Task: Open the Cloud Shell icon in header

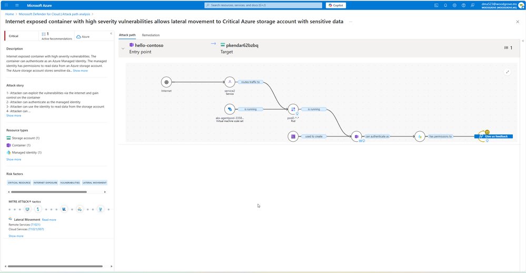Action: click(436, 5)
